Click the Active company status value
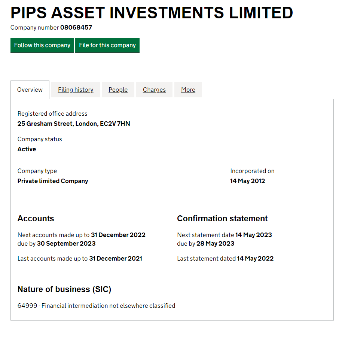 [27, 149]
